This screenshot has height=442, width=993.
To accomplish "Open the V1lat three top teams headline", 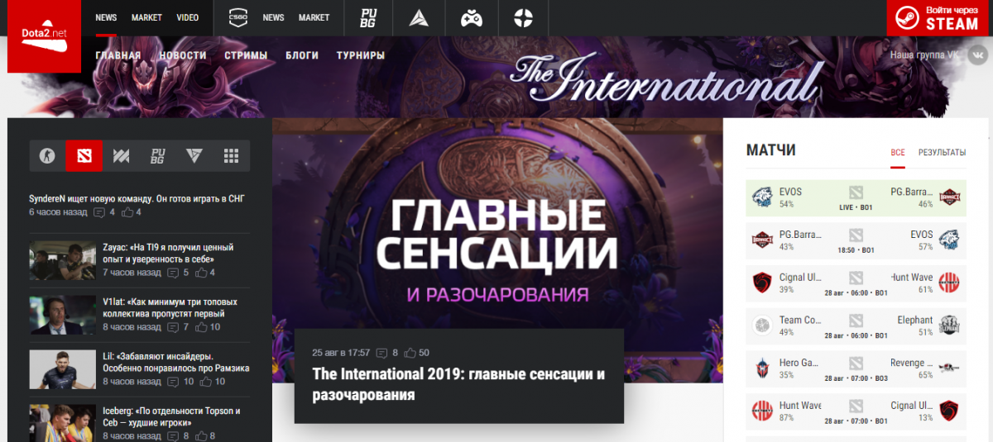I will [170, 307].
